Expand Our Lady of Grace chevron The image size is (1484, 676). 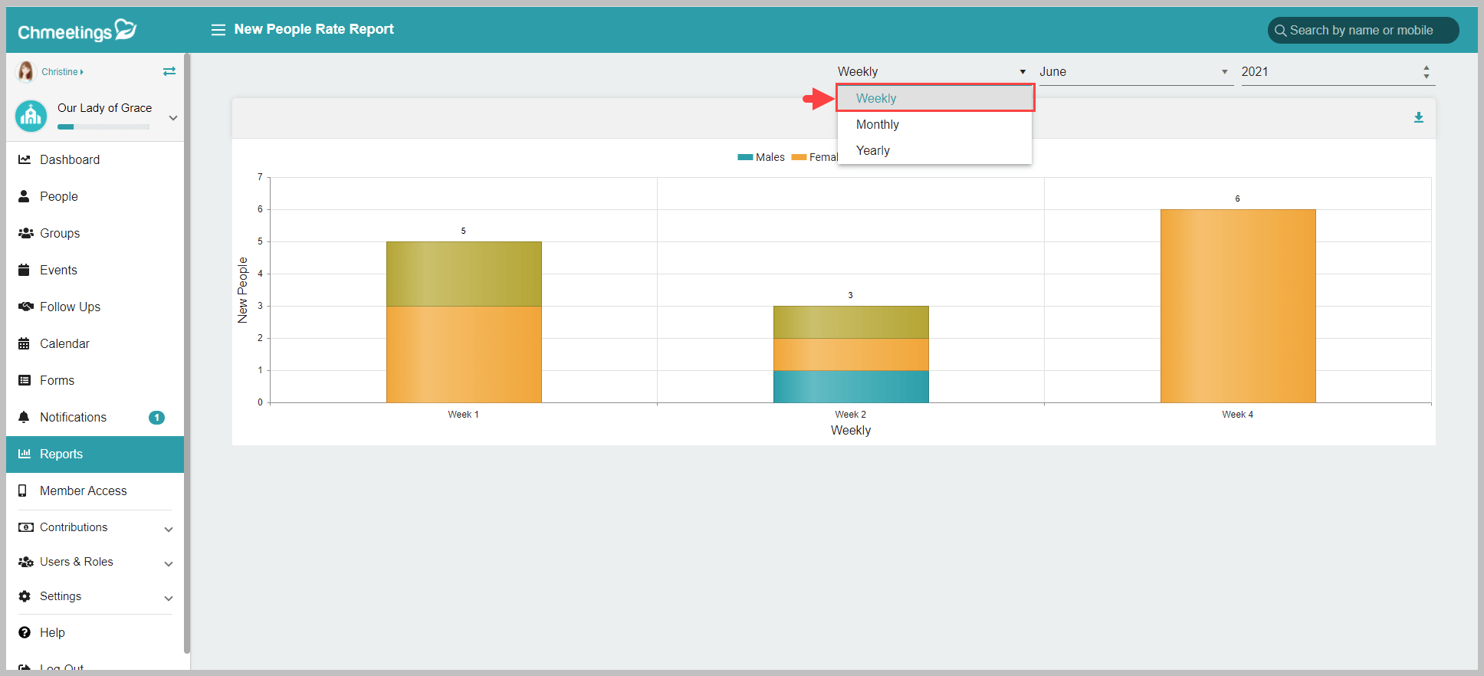pyautogui.click(x=173, y=118)
